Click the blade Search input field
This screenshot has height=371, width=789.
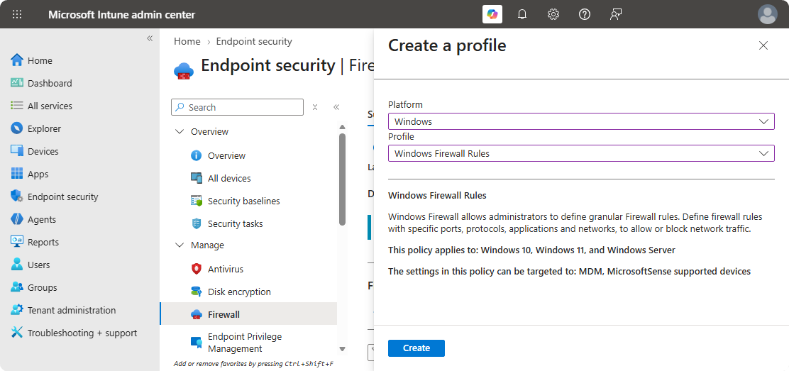click(238, 107)
